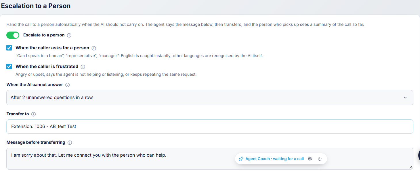Viewport: 420px width, 171px height.
Task: Toggle the Escalate to a person switch
Action: [x=13, y=35]
